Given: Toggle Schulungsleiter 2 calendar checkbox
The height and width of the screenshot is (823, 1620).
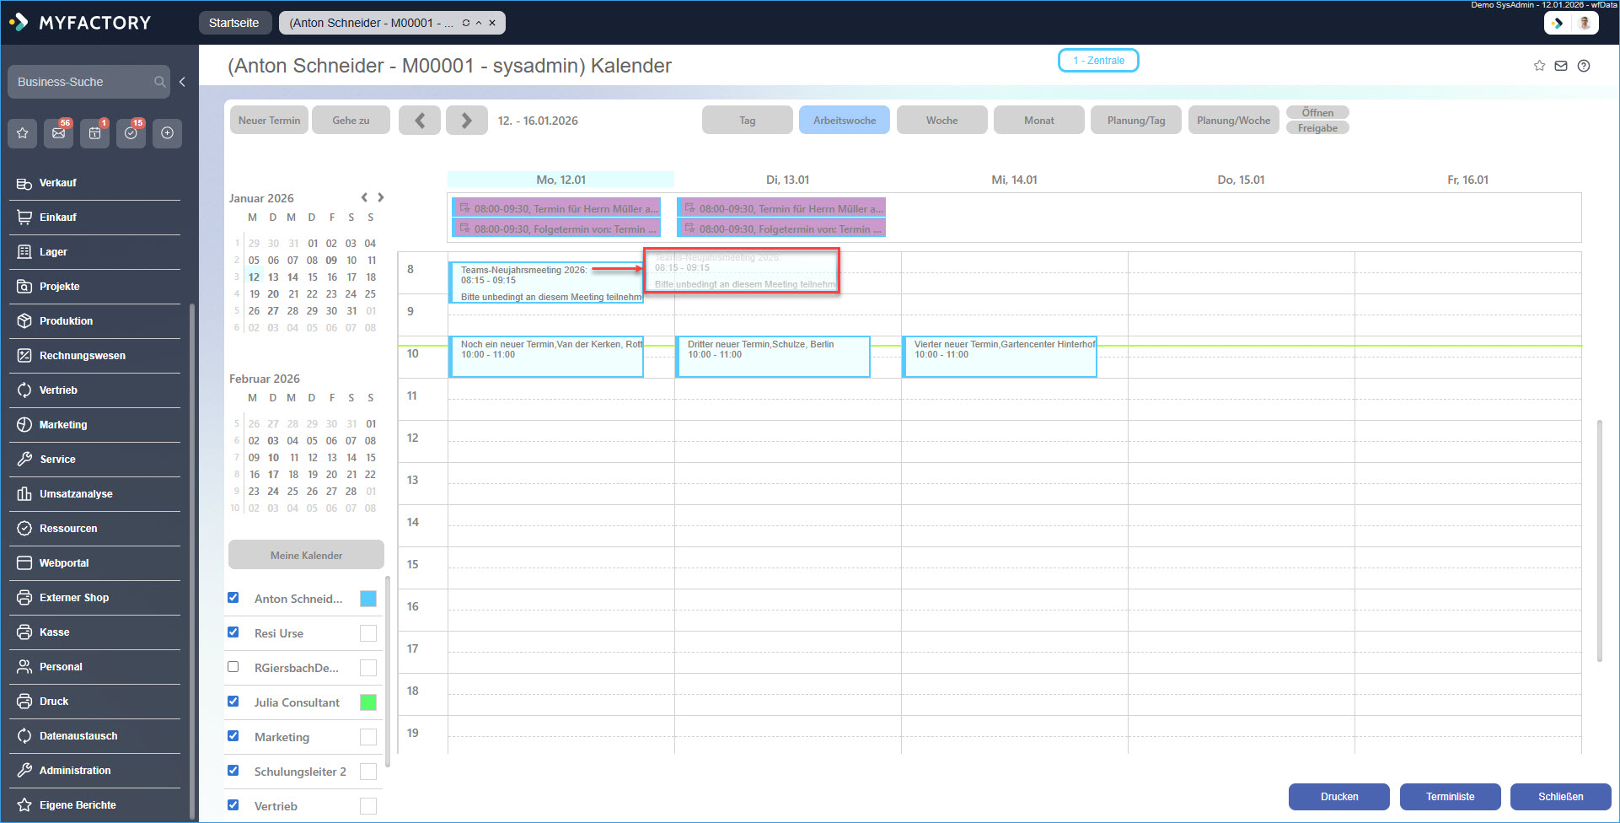Looking at the screenshot, I should click(x=233, y=771).
